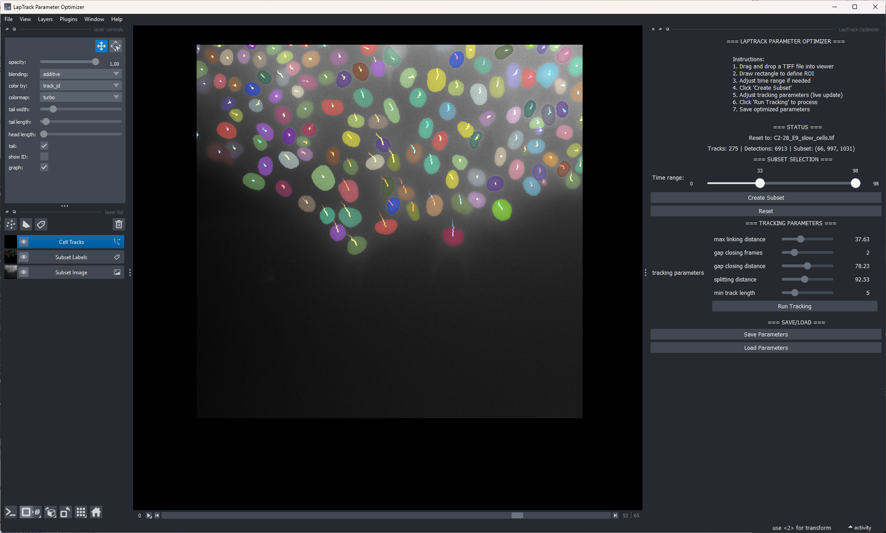Reset view with home icon
Viewport: 886px width, 533px height.
click(96, 512)
